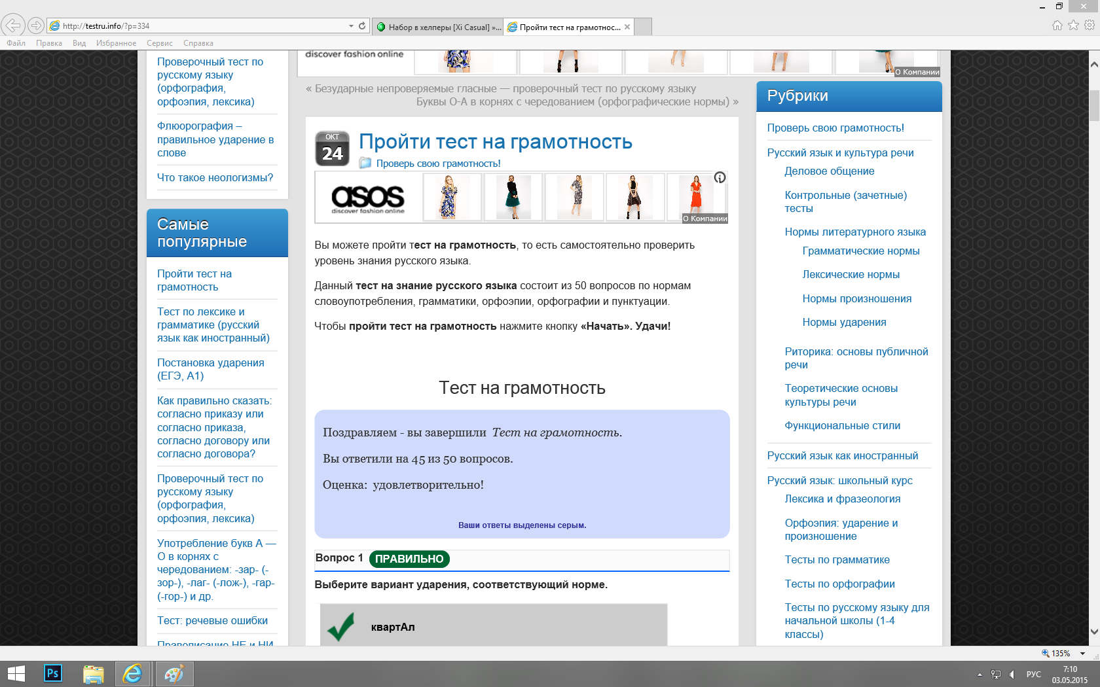Click the browser Forward arrow button
Screen dimensions: 1100x687
36,26
